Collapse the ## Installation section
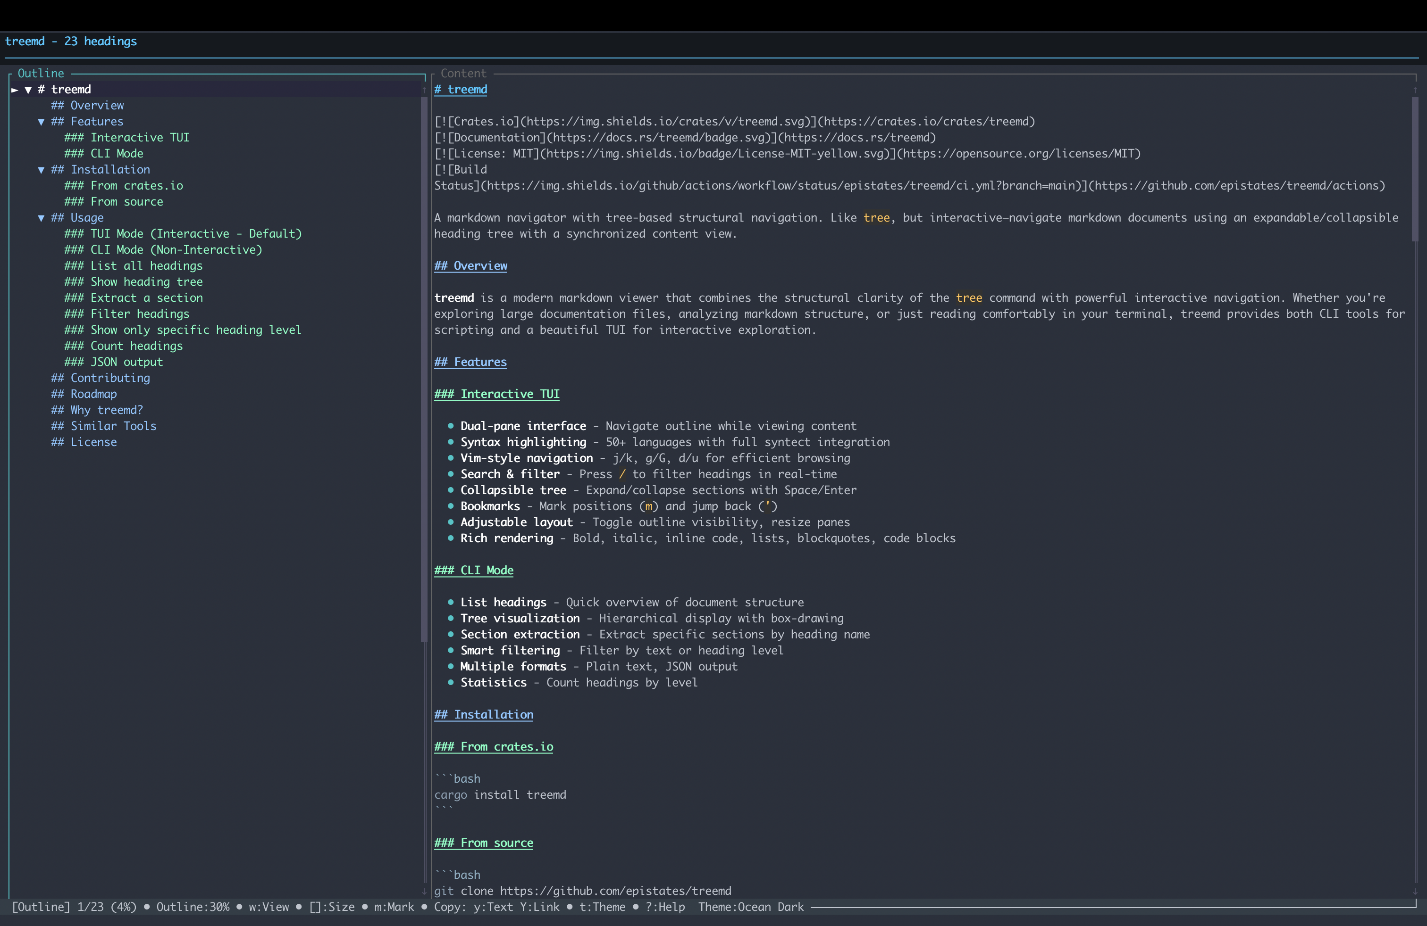Image resolution: width=1427 pixels, height=926 pixels. coord(41,170)
